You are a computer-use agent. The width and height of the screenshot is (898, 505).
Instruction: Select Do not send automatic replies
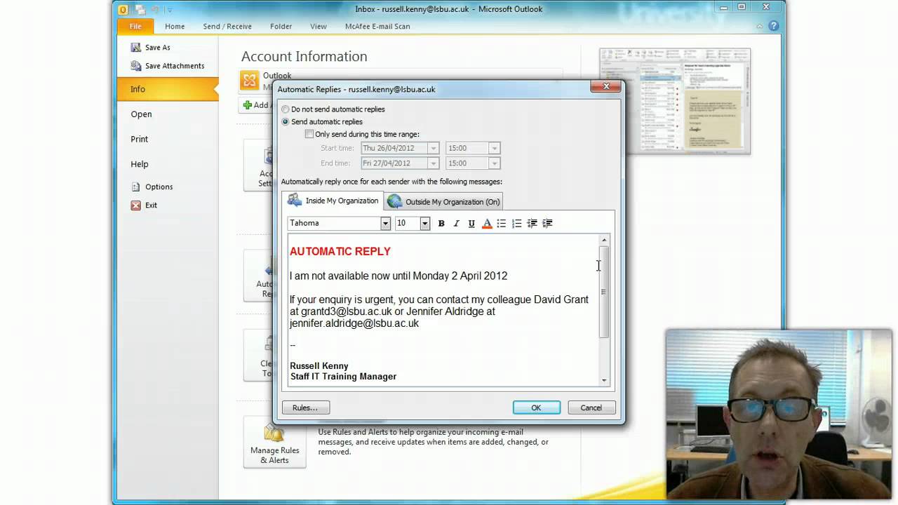(285, 109)
